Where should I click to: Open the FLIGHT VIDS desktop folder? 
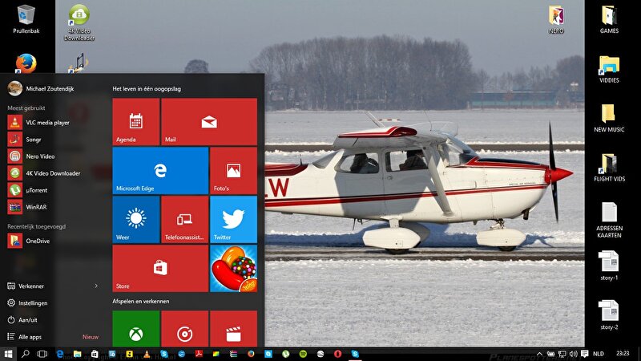(609, 167)
